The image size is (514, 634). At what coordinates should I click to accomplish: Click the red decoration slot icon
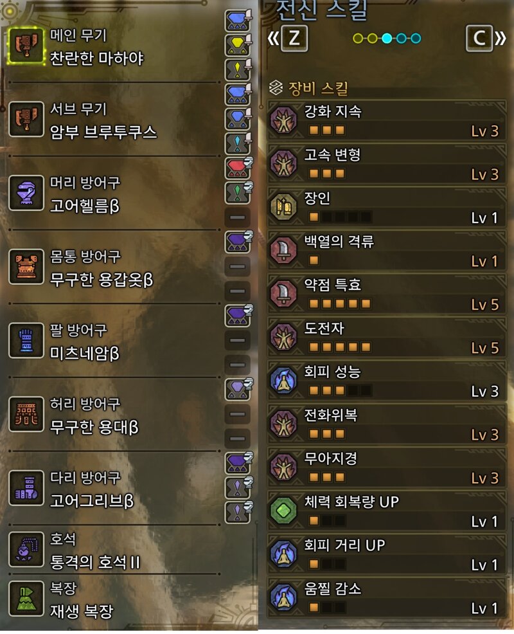(x=238, y=168)
